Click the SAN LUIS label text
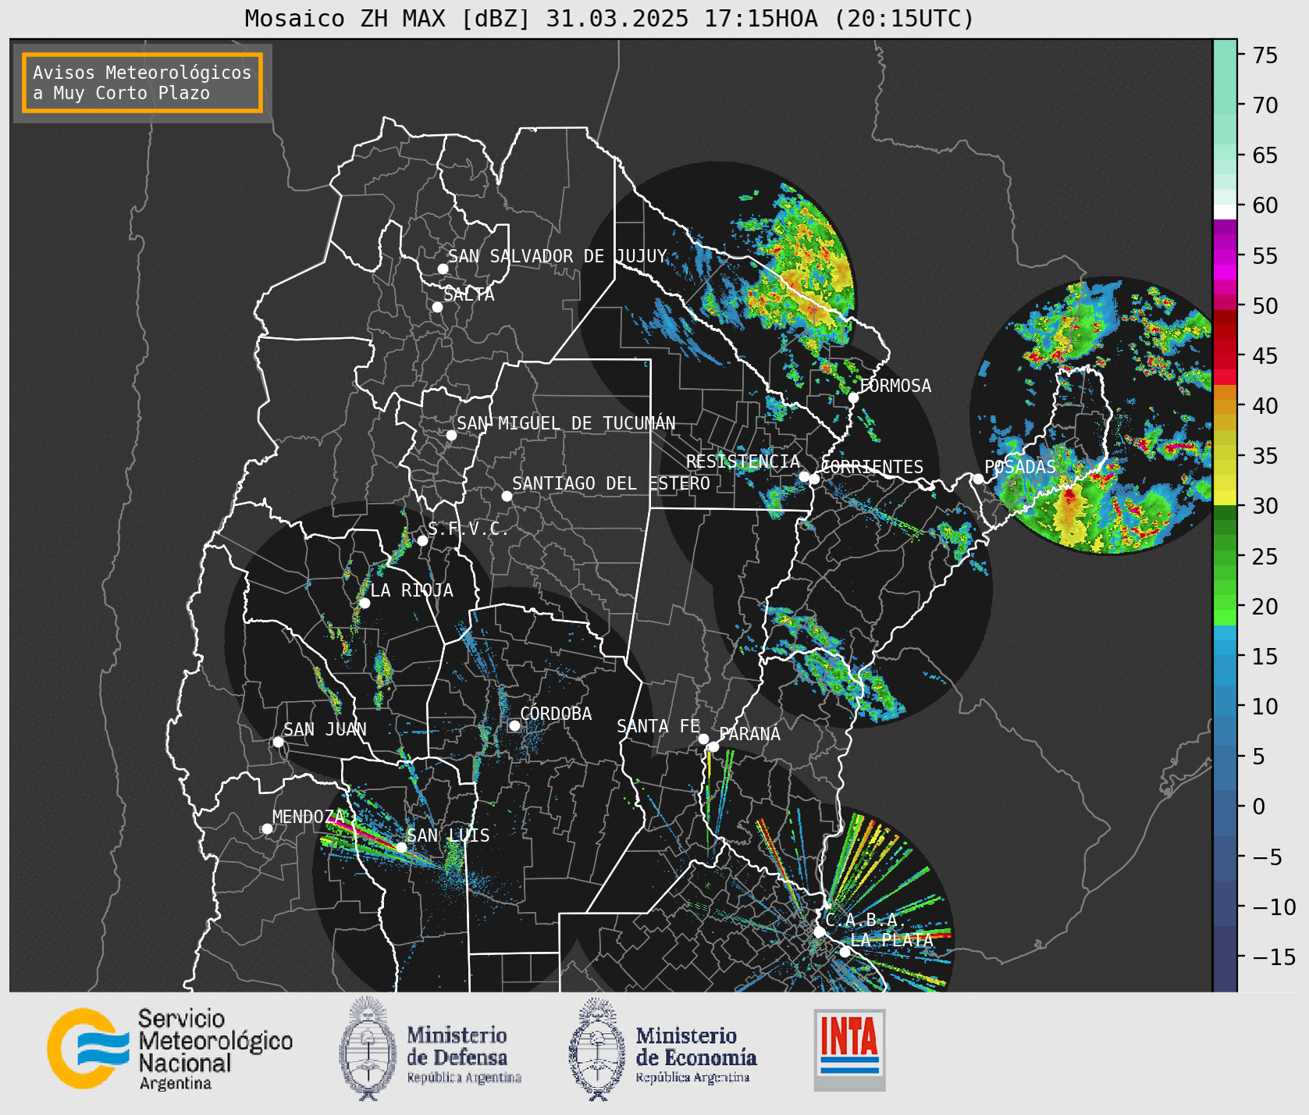Screen dimensions: 1309x1115 coord(449,835)
